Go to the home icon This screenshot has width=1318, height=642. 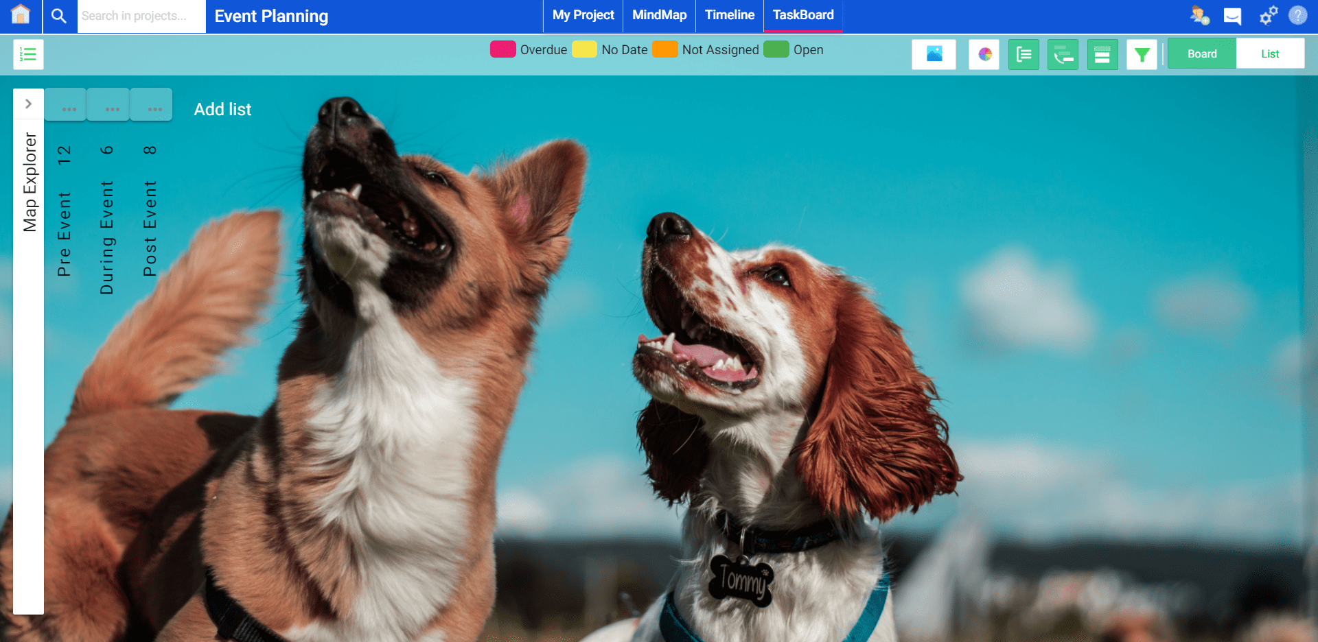pyautogui.click(x=21, y=15)
